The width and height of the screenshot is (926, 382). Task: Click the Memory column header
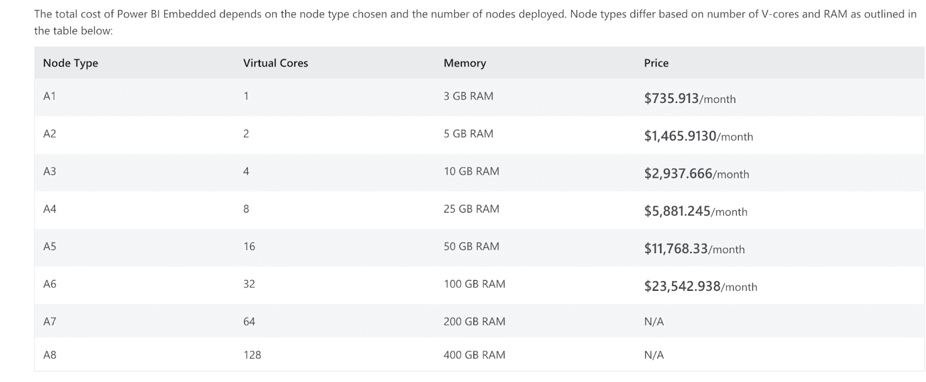click(465, 63)
